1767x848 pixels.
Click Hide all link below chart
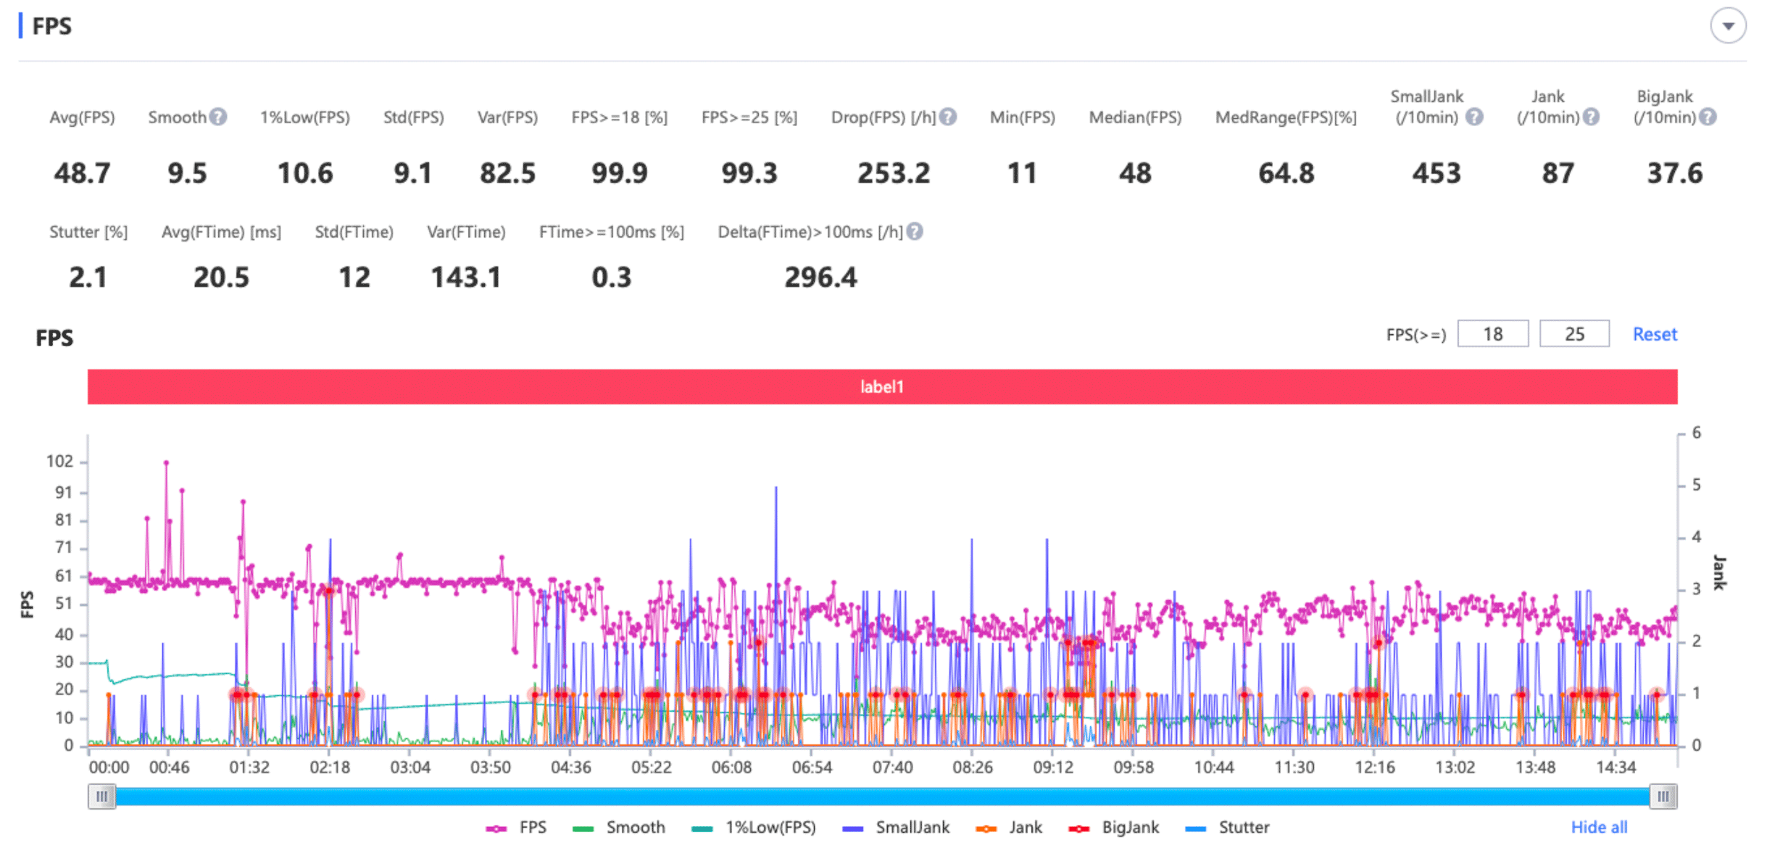[1599, 828]
